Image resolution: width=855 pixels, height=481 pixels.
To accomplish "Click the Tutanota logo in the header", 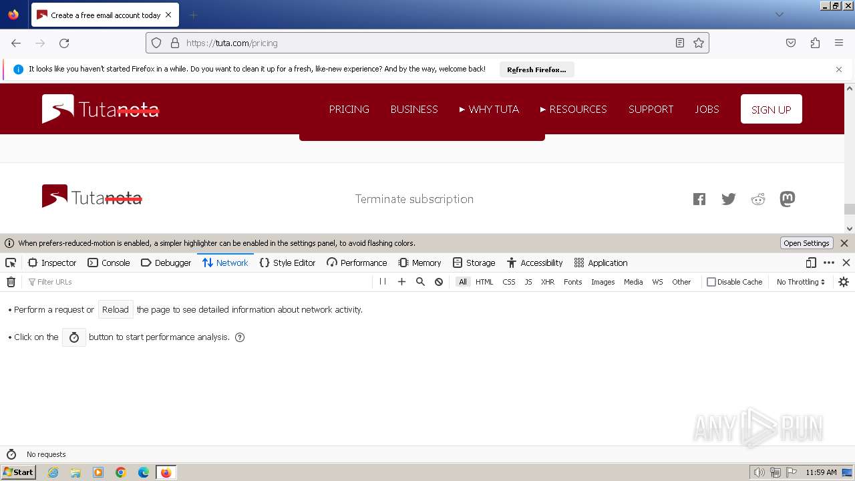I will pos(100,109).
